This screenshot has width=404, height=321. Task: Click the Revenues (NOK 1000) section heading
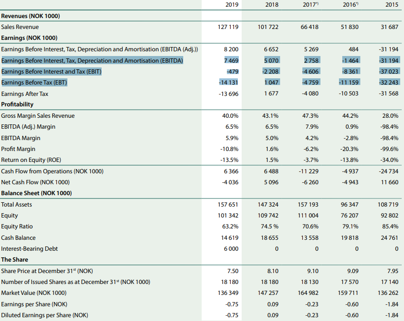coord(30,16)
